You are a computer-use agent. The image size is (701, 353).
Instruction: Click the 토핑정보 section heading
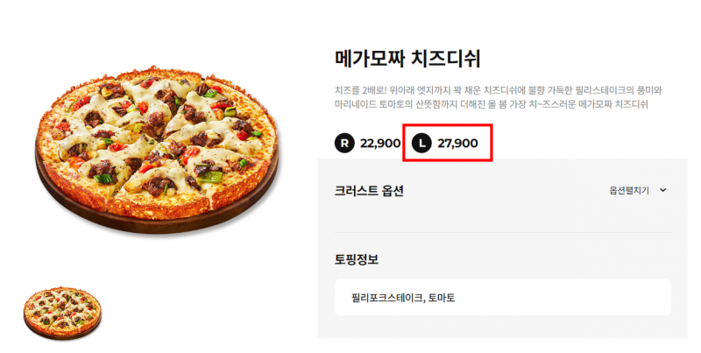(357, 259)
